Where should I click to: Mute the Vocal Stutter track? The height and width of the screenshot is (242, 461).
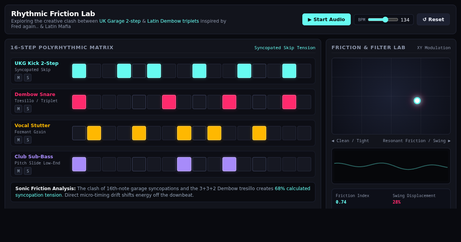click(18, 140)
